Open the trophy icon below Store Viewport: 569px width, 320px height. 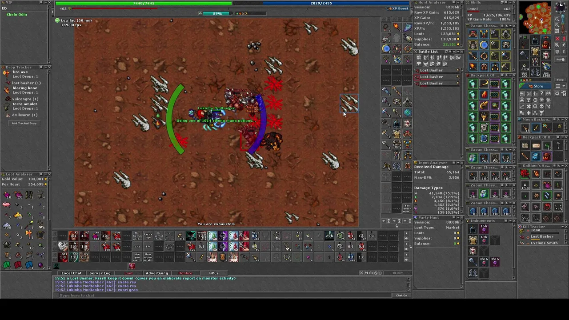click(x=528, y=100)
